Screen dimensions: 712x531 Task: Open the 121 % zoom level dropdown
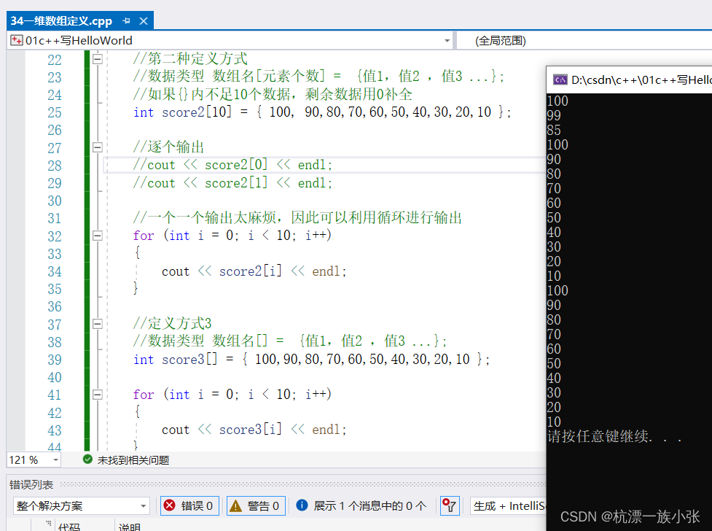point(55,460)
